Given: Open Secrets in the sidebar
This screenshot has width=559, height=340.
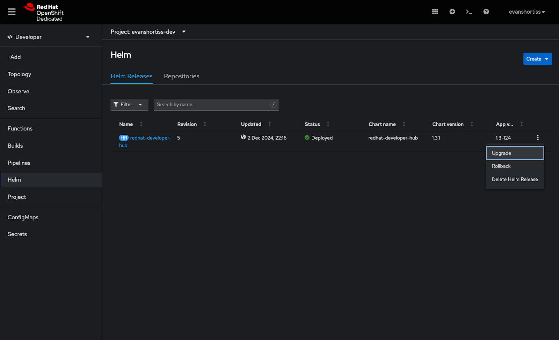Looking at the screenshot, I should [51, 234].
